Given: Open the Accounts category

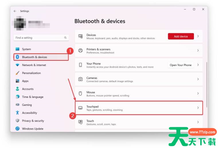Looking at the screenshot, I should pyautogui.click(x=41, y=89).
